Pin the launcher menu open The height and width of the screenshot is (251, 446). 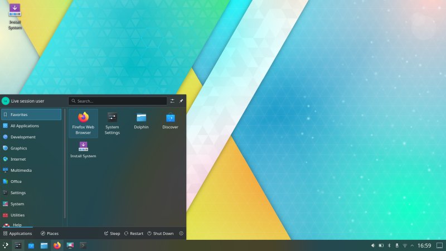click(181, 101)
